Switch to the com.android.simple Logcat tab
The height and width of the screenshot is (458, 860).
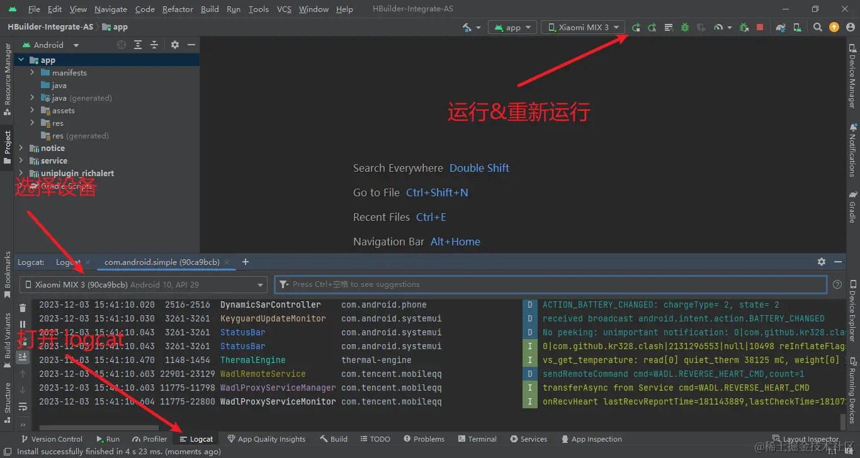point(162,262)
